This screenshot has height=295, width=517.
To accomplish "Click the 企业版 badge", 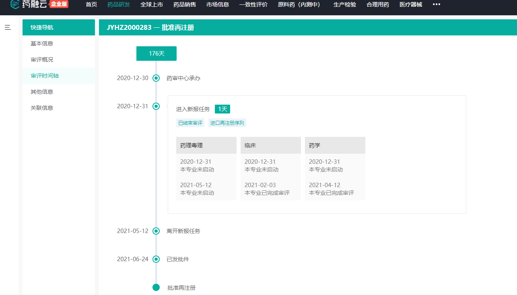I will (59, 4).
